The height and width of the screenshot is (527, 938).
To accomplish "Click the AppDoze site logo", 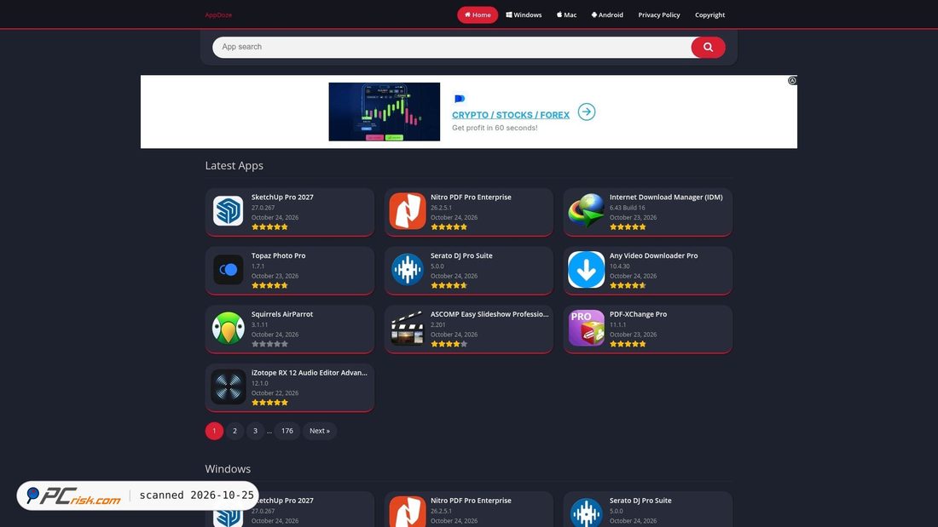I will pyautogui.click(x=218, y=15).
